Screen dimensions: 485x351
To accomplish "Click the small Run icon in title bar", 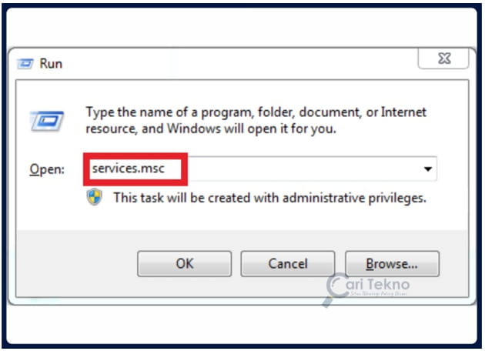I will [25, 63].
